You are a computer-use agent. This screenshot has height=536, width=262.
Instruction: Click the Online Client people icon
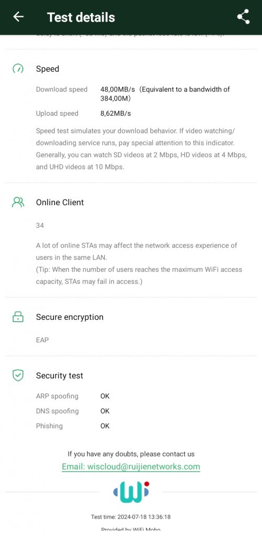18,203
